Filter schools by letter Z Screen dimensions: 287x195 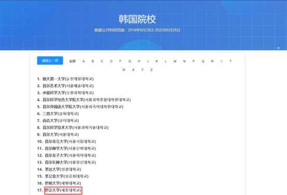152,70
